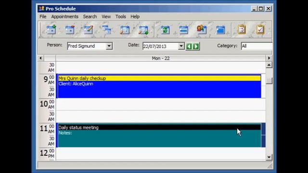308x173 pixels.
Task: Click the people calendar toolbar icon
Action: pos(202,30)
